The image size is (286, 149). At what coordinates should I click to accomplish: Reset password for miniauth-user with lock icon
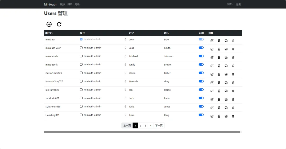[x=219, y=49]
